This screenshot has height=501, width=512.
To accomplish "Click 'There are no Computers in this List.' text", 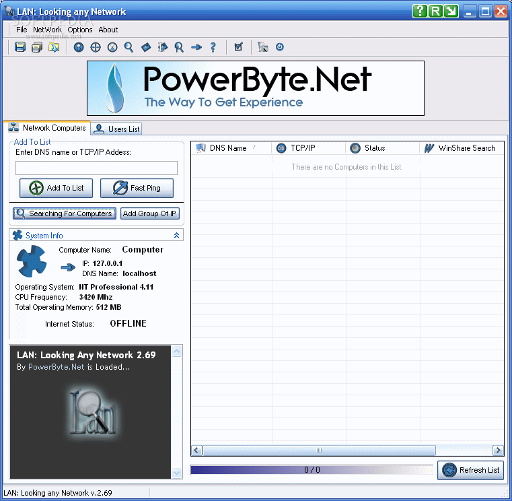I will pos(347,167).
